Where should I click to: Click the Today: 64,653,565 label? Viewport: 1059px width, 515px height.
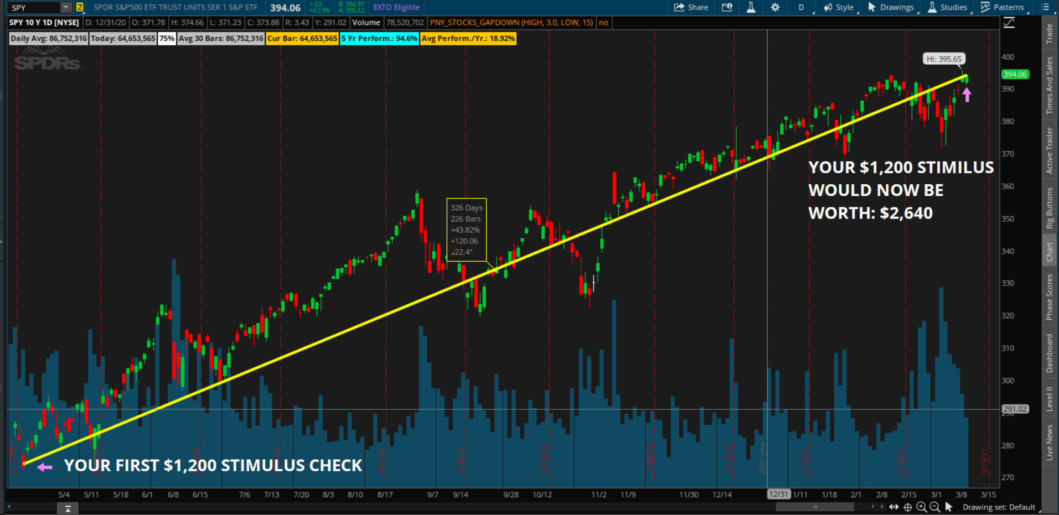[123, 38]
